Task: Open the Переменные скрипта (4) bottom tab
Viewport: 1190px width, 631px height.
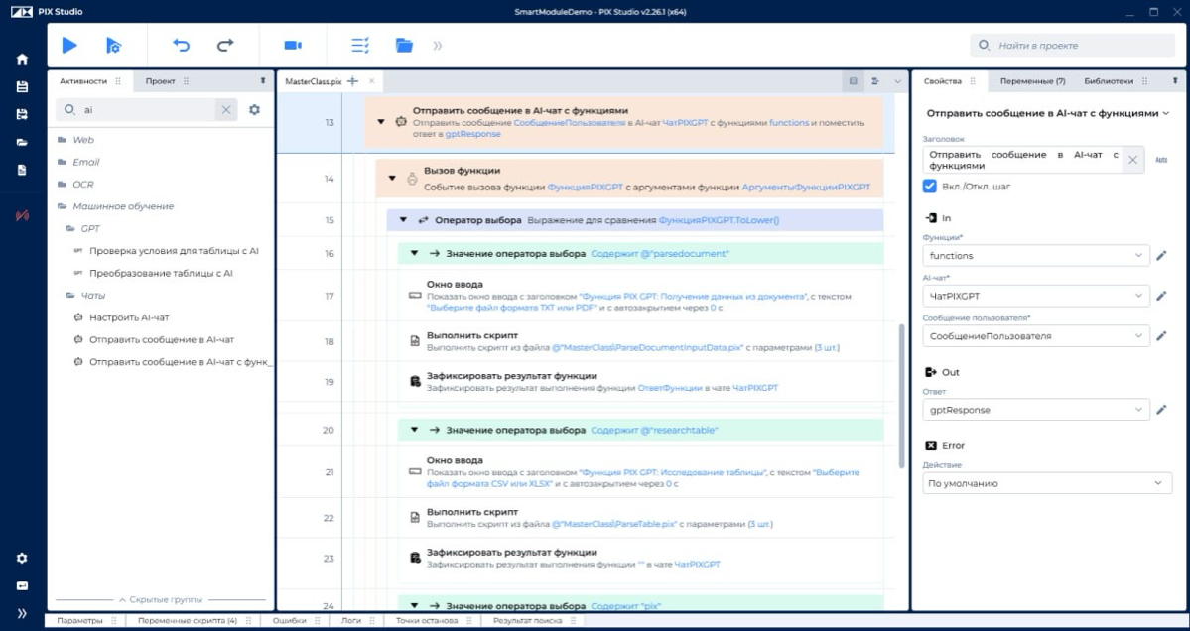Action: coord(188,620)
